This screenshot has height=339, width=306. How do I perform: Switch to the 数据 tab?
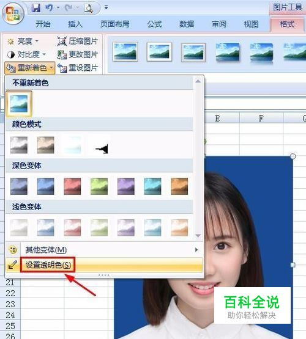click(x=187, y=24)
